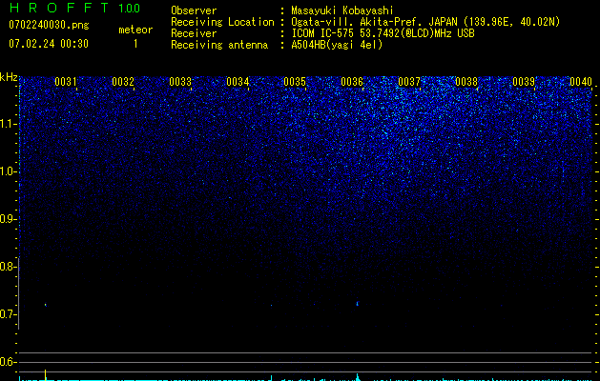Image resolution: width=600 pixels, height=381 pixels.
Task: Click the HROFFT 1.0.0 title text
Action: click(x=74, y=8)
